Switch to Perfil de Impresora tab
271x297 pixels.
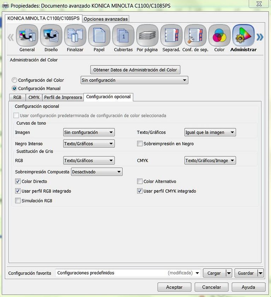pyautogui.click(x=63, y=97)
